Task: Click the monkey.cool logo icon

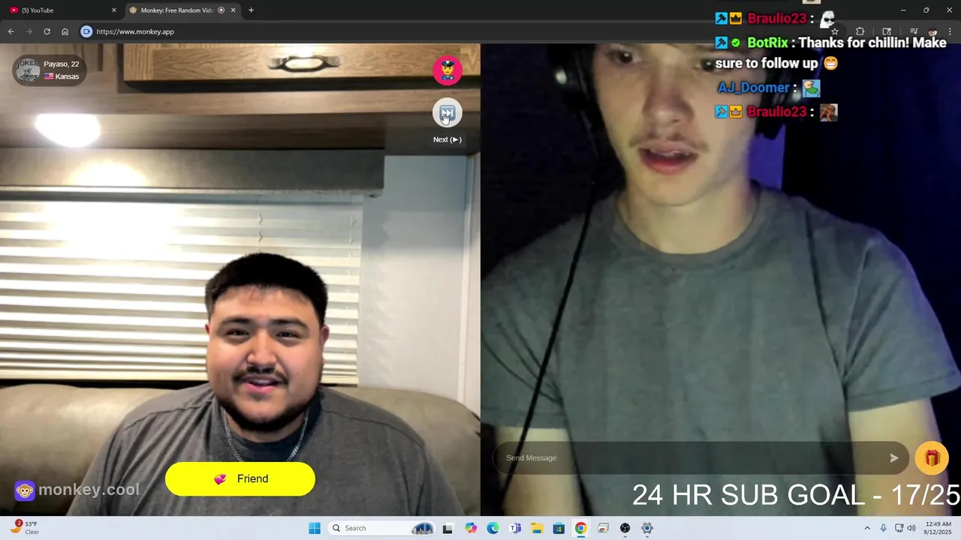Action: [25, 490]
